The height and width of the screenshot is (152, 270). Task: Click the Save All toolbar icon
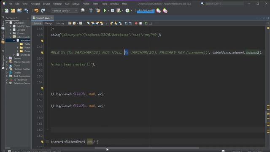[x=26, y=11]
